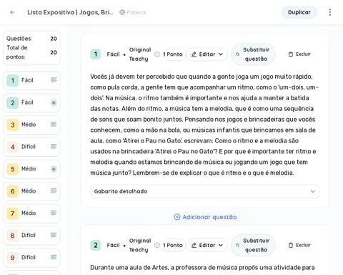The height and width of the screenshot is (275, 343).
Task: Click Substituir questão text for question 2
Action: (256, 245)
